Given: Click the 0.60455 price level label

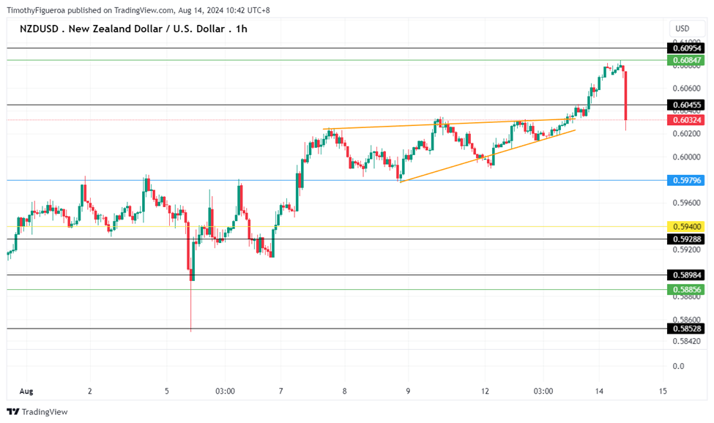Looking at the screenshot, I should click(x=685, y=105).
